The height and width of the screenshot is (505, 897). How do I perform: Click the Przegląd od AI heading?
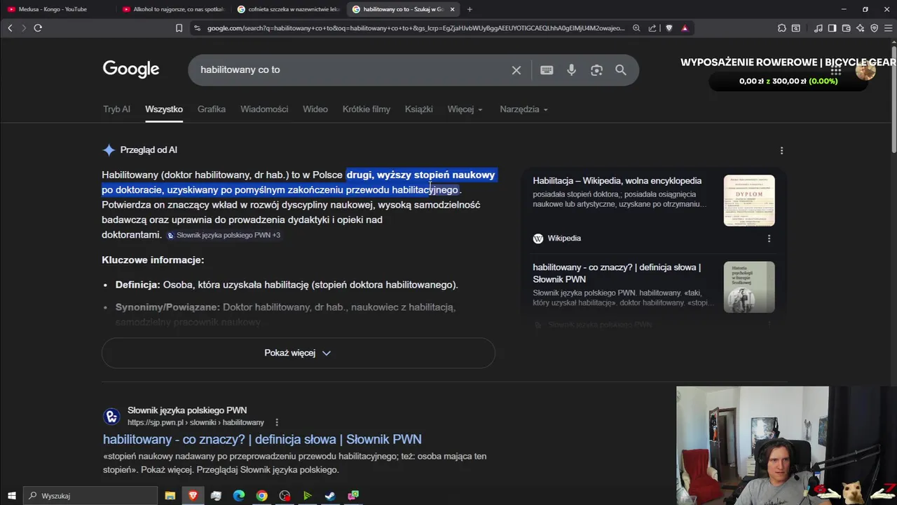pos(148,150)
